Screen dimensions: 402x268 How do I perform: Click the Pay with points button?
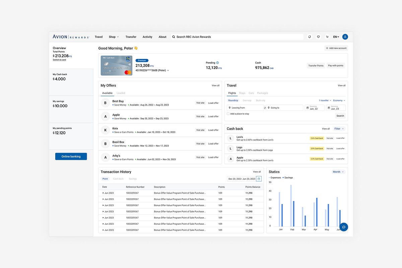336,66
